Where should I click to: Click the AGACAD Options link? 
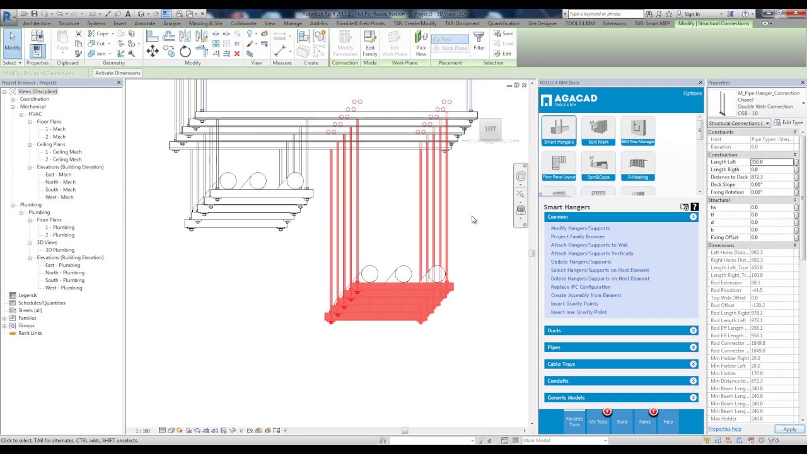pos(692,93)
